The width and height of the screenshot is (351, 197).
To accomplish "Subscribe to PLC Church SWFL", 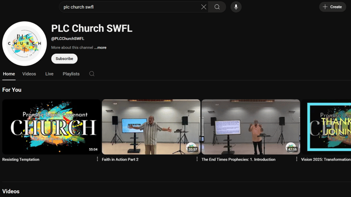I will 64,59.
